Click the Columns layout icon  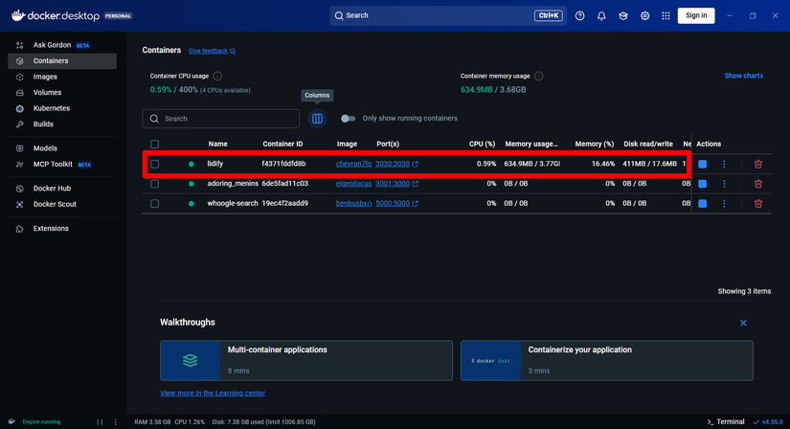pyautogui.click(x=317, y=119)
